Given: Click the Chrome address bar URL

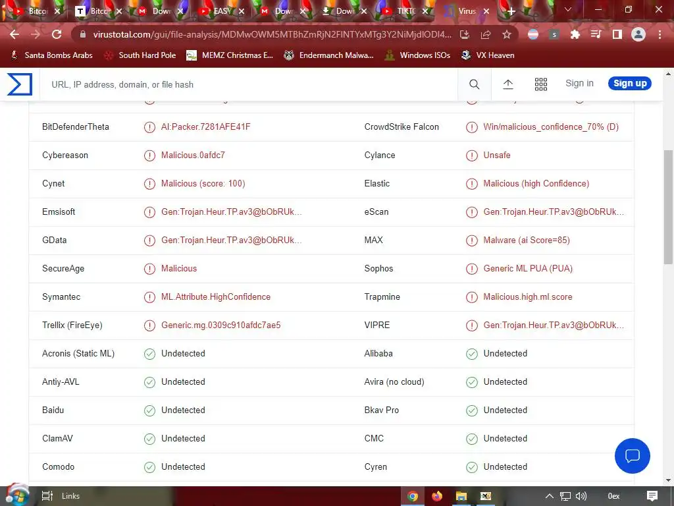Looking at the screenshot, I should [272, 34].
